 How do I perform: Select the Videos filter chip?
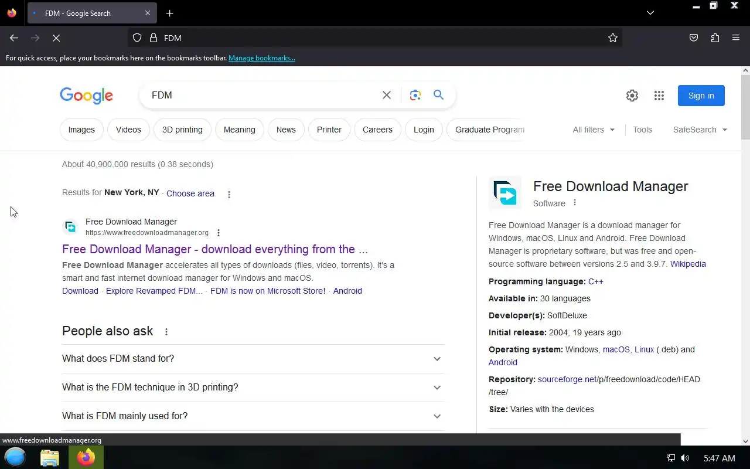[x=128, y=130]
